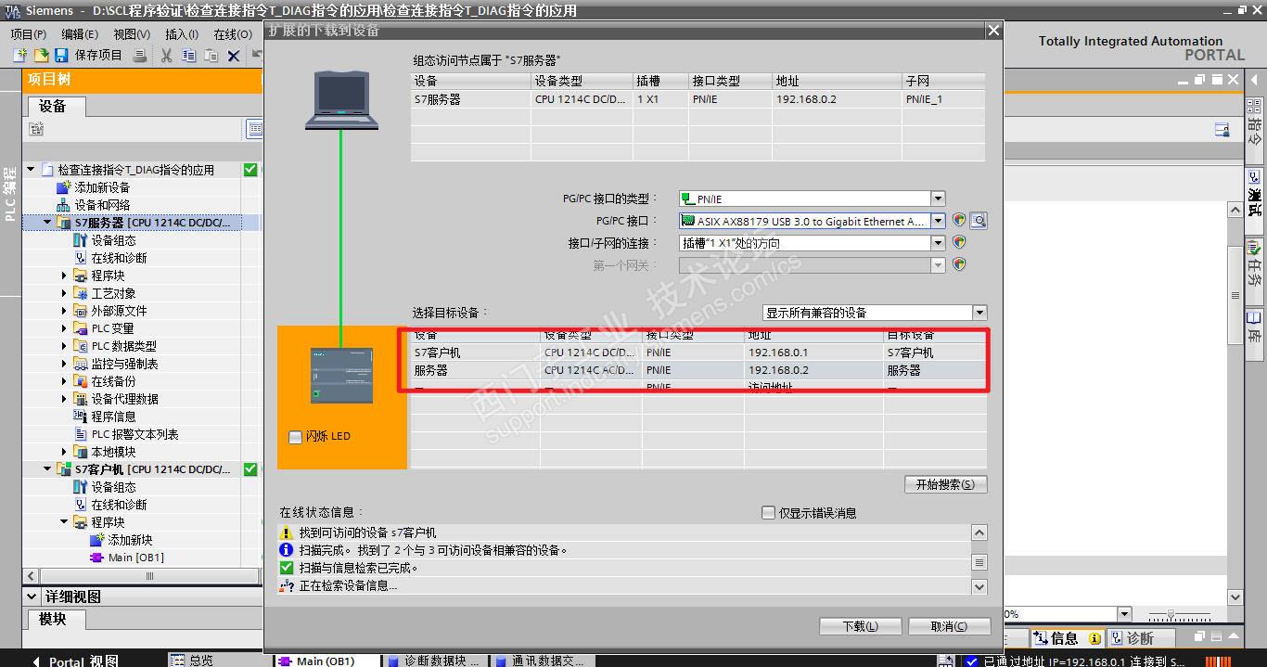Click the search magnifier icon beside PG/PC接口
Viewport: 1267px width, 667px height.
pyautogui.click(x=978, y=221)
